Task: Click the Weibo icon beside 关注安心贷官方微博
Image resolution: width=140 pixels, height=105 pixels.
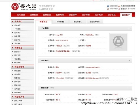Action: pyautogui.click(x=119, y=6)
